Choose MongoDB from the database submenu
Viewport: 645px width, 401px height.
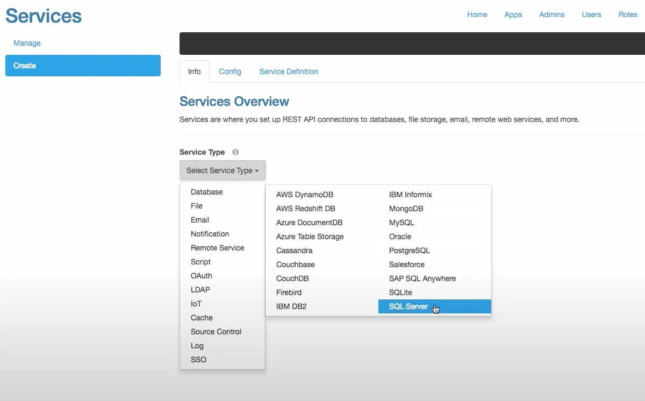(x=405, y=209)
